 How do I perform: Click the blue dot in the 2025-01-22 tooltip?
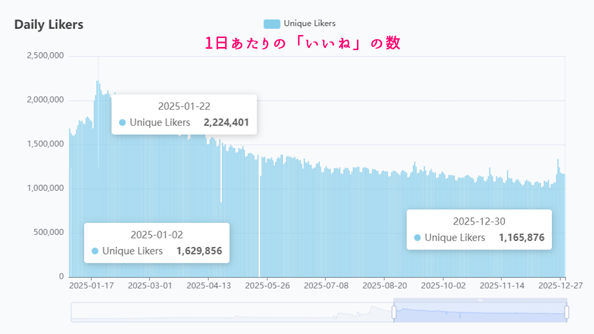(122, 123)
